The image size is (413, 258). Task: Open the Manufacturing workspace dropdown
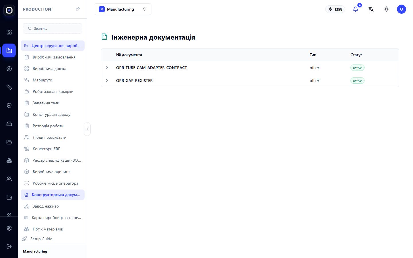click(123, 9)
